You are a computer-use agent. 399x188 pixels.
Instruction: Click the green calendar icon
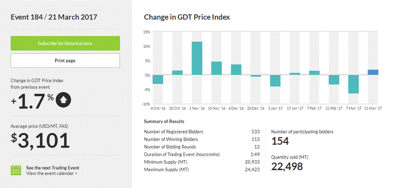[16, 170]
